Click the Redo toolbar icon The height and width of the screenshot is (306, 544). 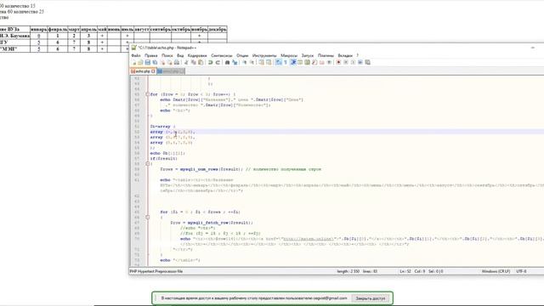point(218,62)
